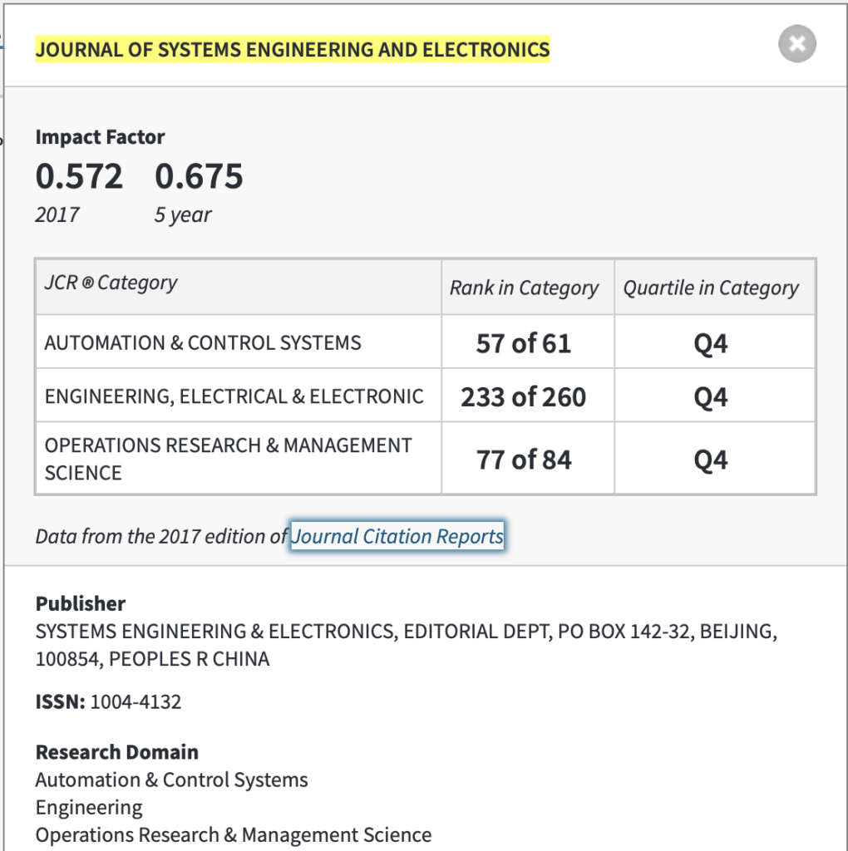Select the Quartile in Category column header

(711, 288)
